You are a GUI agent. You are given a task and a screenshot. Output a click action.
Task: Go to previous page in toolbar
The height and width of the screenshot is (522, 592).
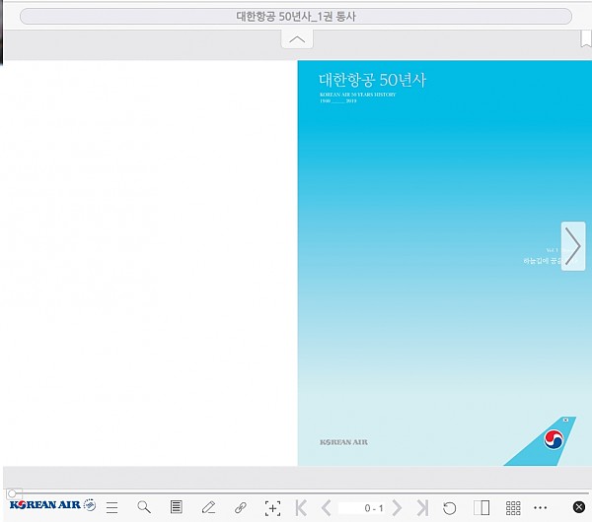[327, 507]
